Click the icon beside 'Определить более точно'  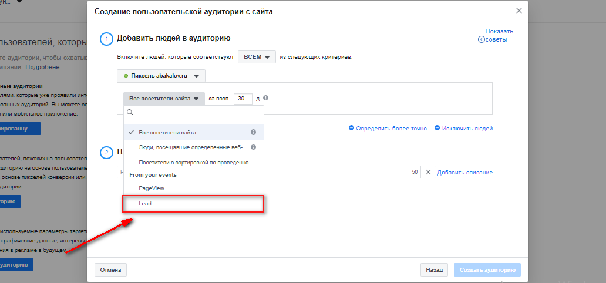pos(351,128)
